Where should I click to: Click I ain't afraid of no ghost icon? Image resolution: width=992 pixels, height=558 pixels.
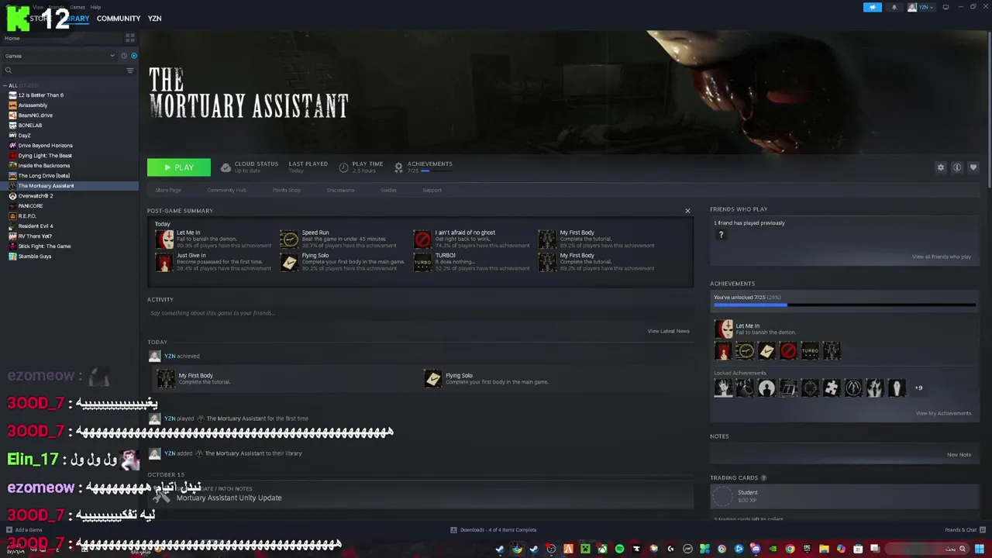tap(422, 239)
